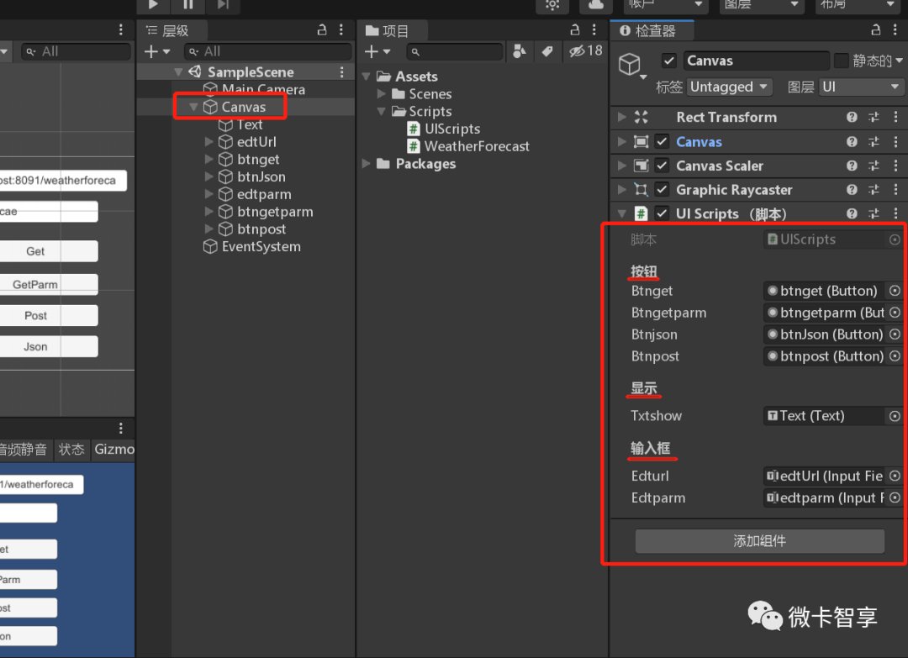Screen dimensions: 908x658
Task: Open the 布局 layout menu
Action: (x=856, y=7)
